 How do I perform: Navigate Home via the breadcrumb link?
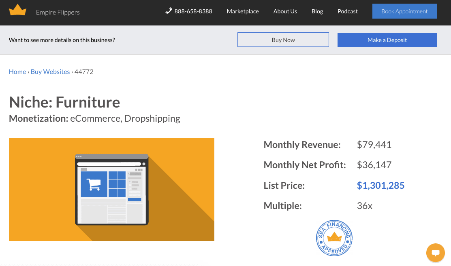pos(17,72)
